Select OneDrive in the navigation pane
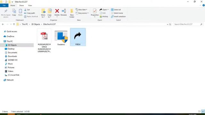The height and width of the screenshot is (115, 205). (9, 36)
